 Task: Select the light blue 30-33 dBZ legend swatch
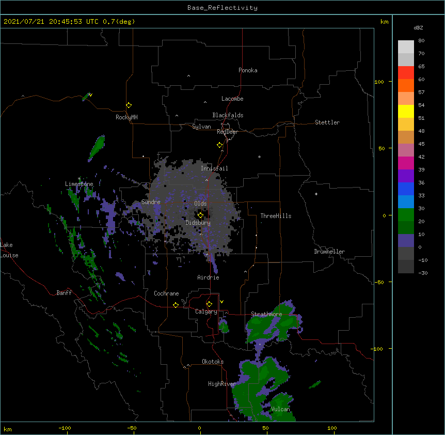[x=406, y=202]
